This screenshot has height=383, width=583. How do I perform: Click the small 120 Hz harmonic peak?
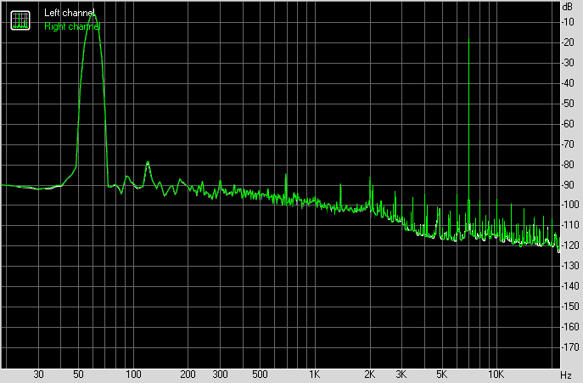(148, 162)
